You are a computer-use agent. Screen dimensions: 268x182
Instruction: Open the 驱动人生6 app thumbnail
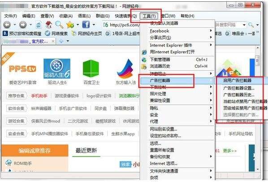click(x=57, y=69)
